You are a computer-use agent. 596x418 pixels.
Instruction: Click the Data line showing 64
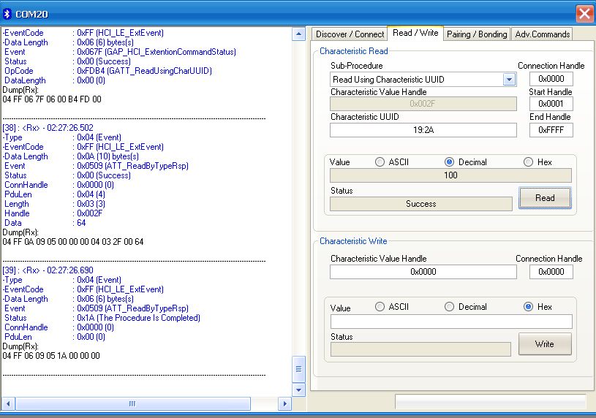[45, 223]
